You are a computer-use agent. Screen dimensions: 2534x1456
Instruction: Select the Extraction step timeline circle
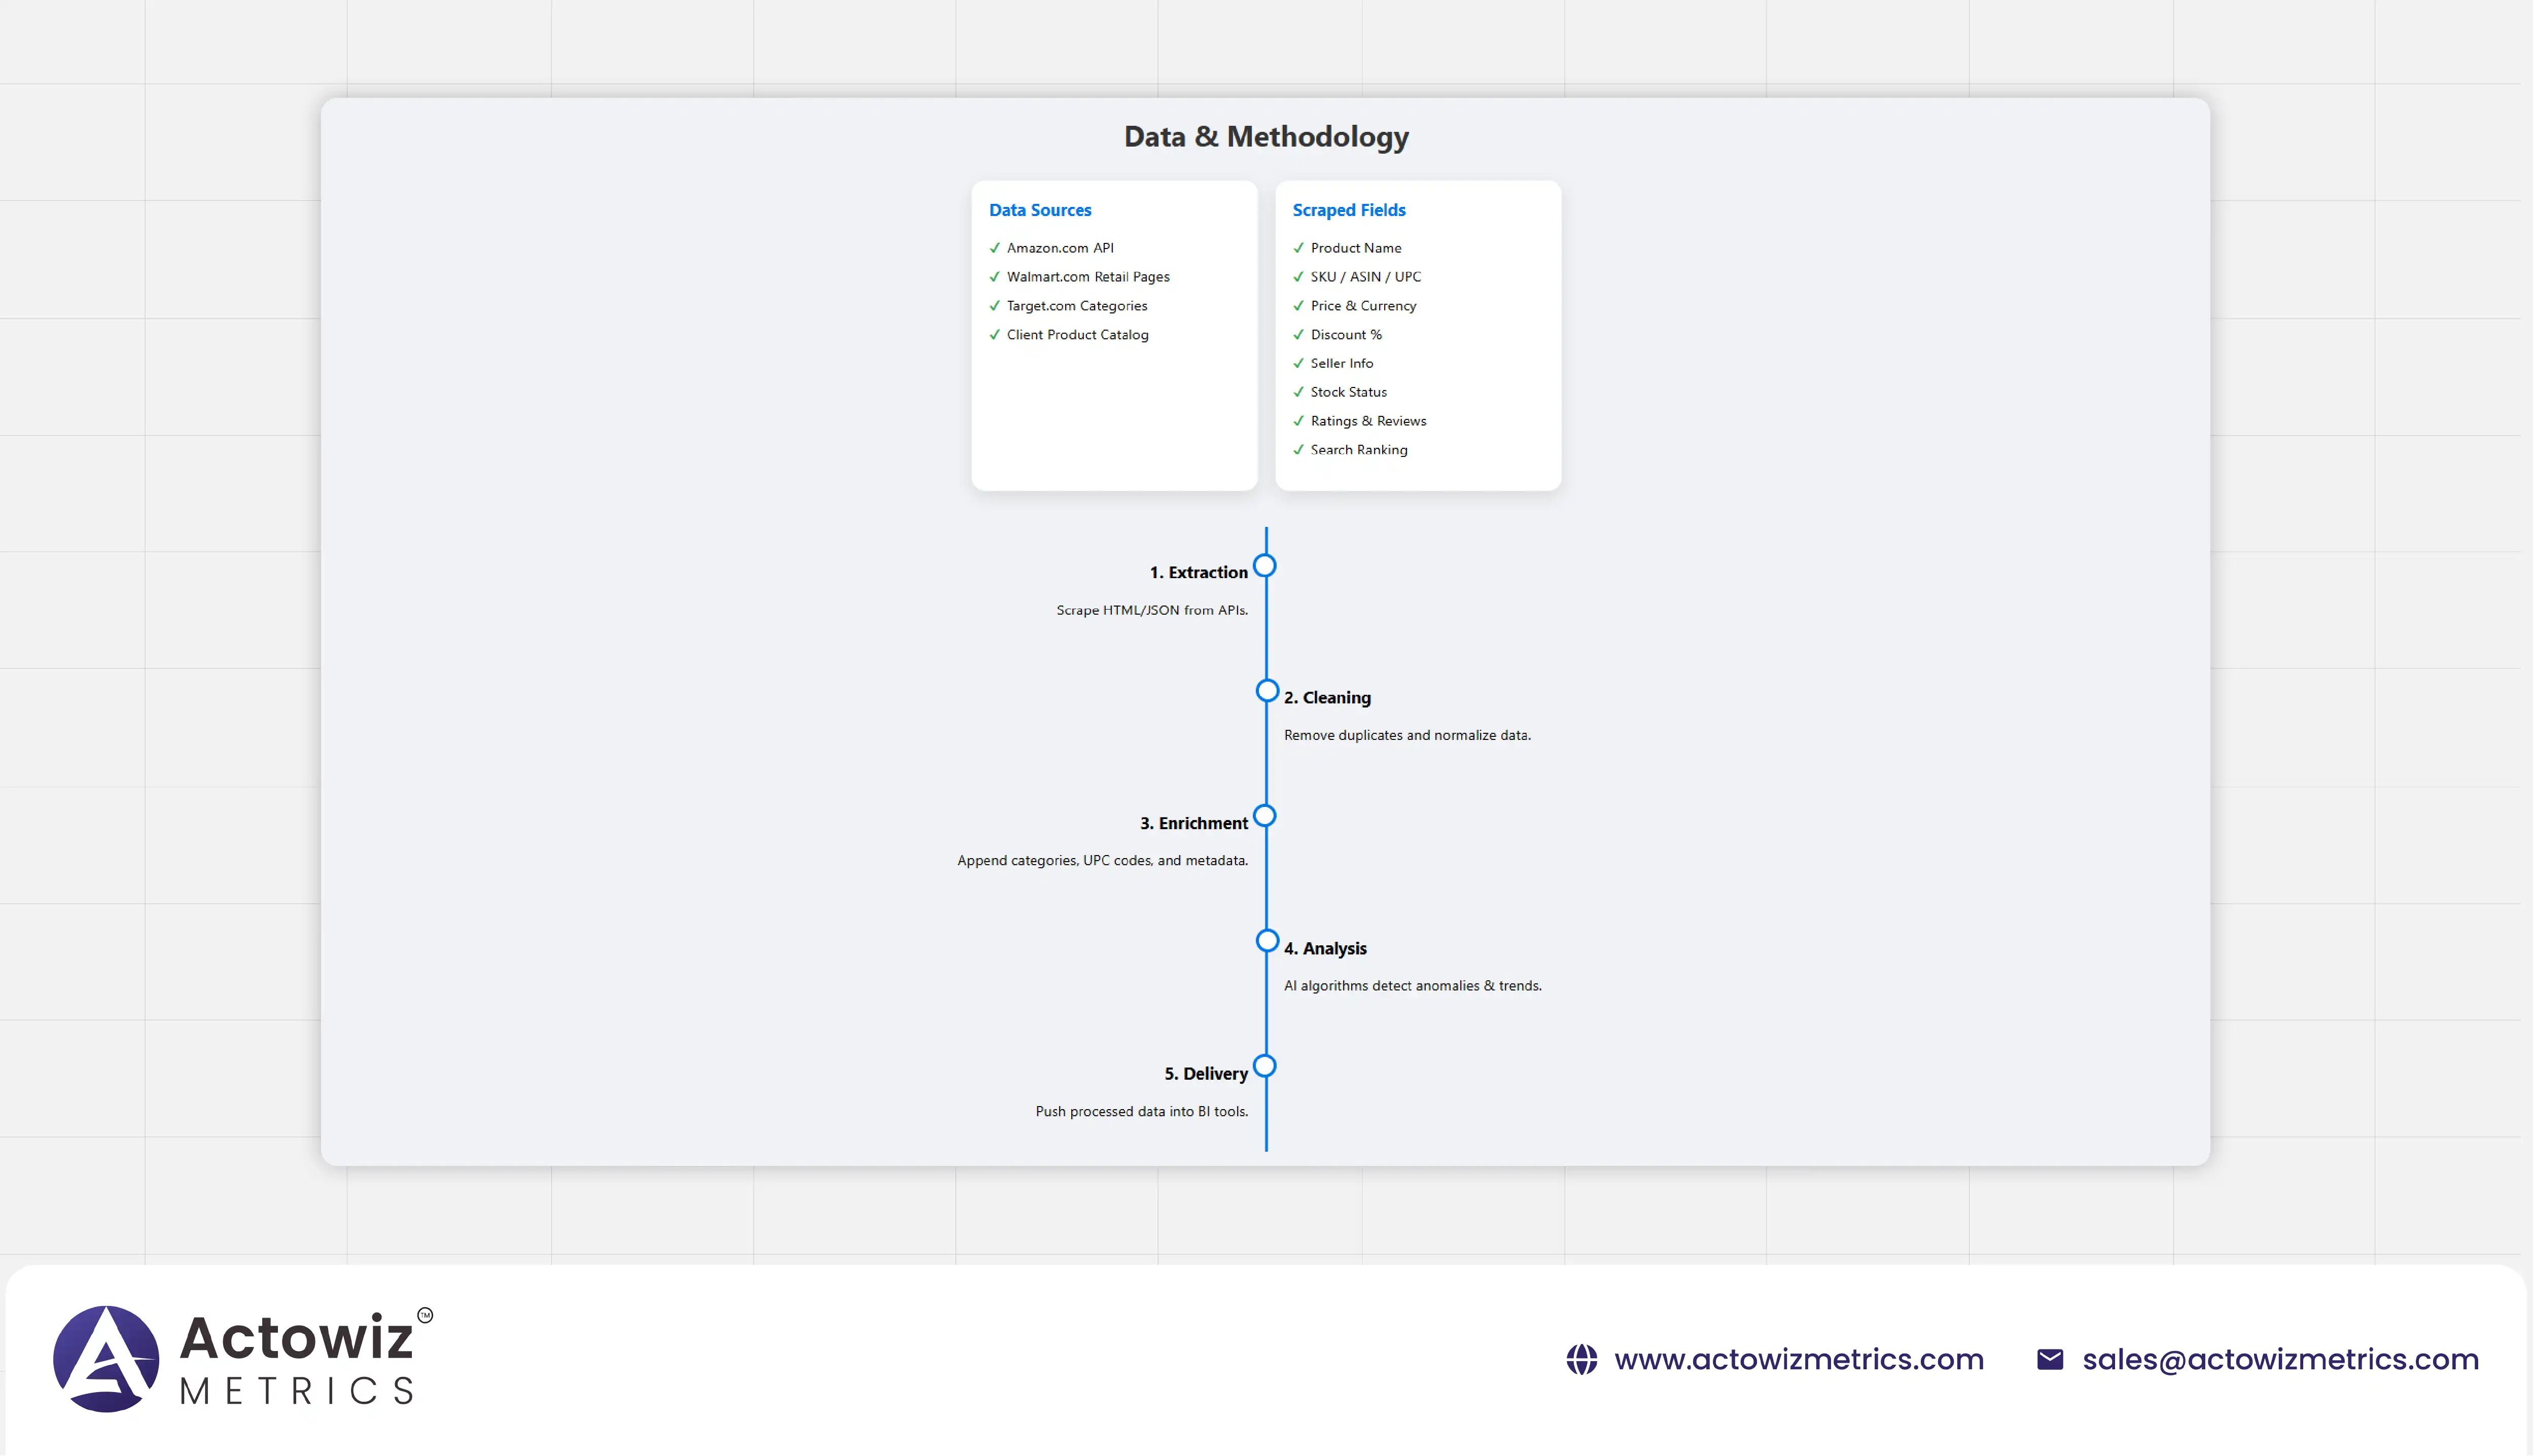pos(1265,566)
